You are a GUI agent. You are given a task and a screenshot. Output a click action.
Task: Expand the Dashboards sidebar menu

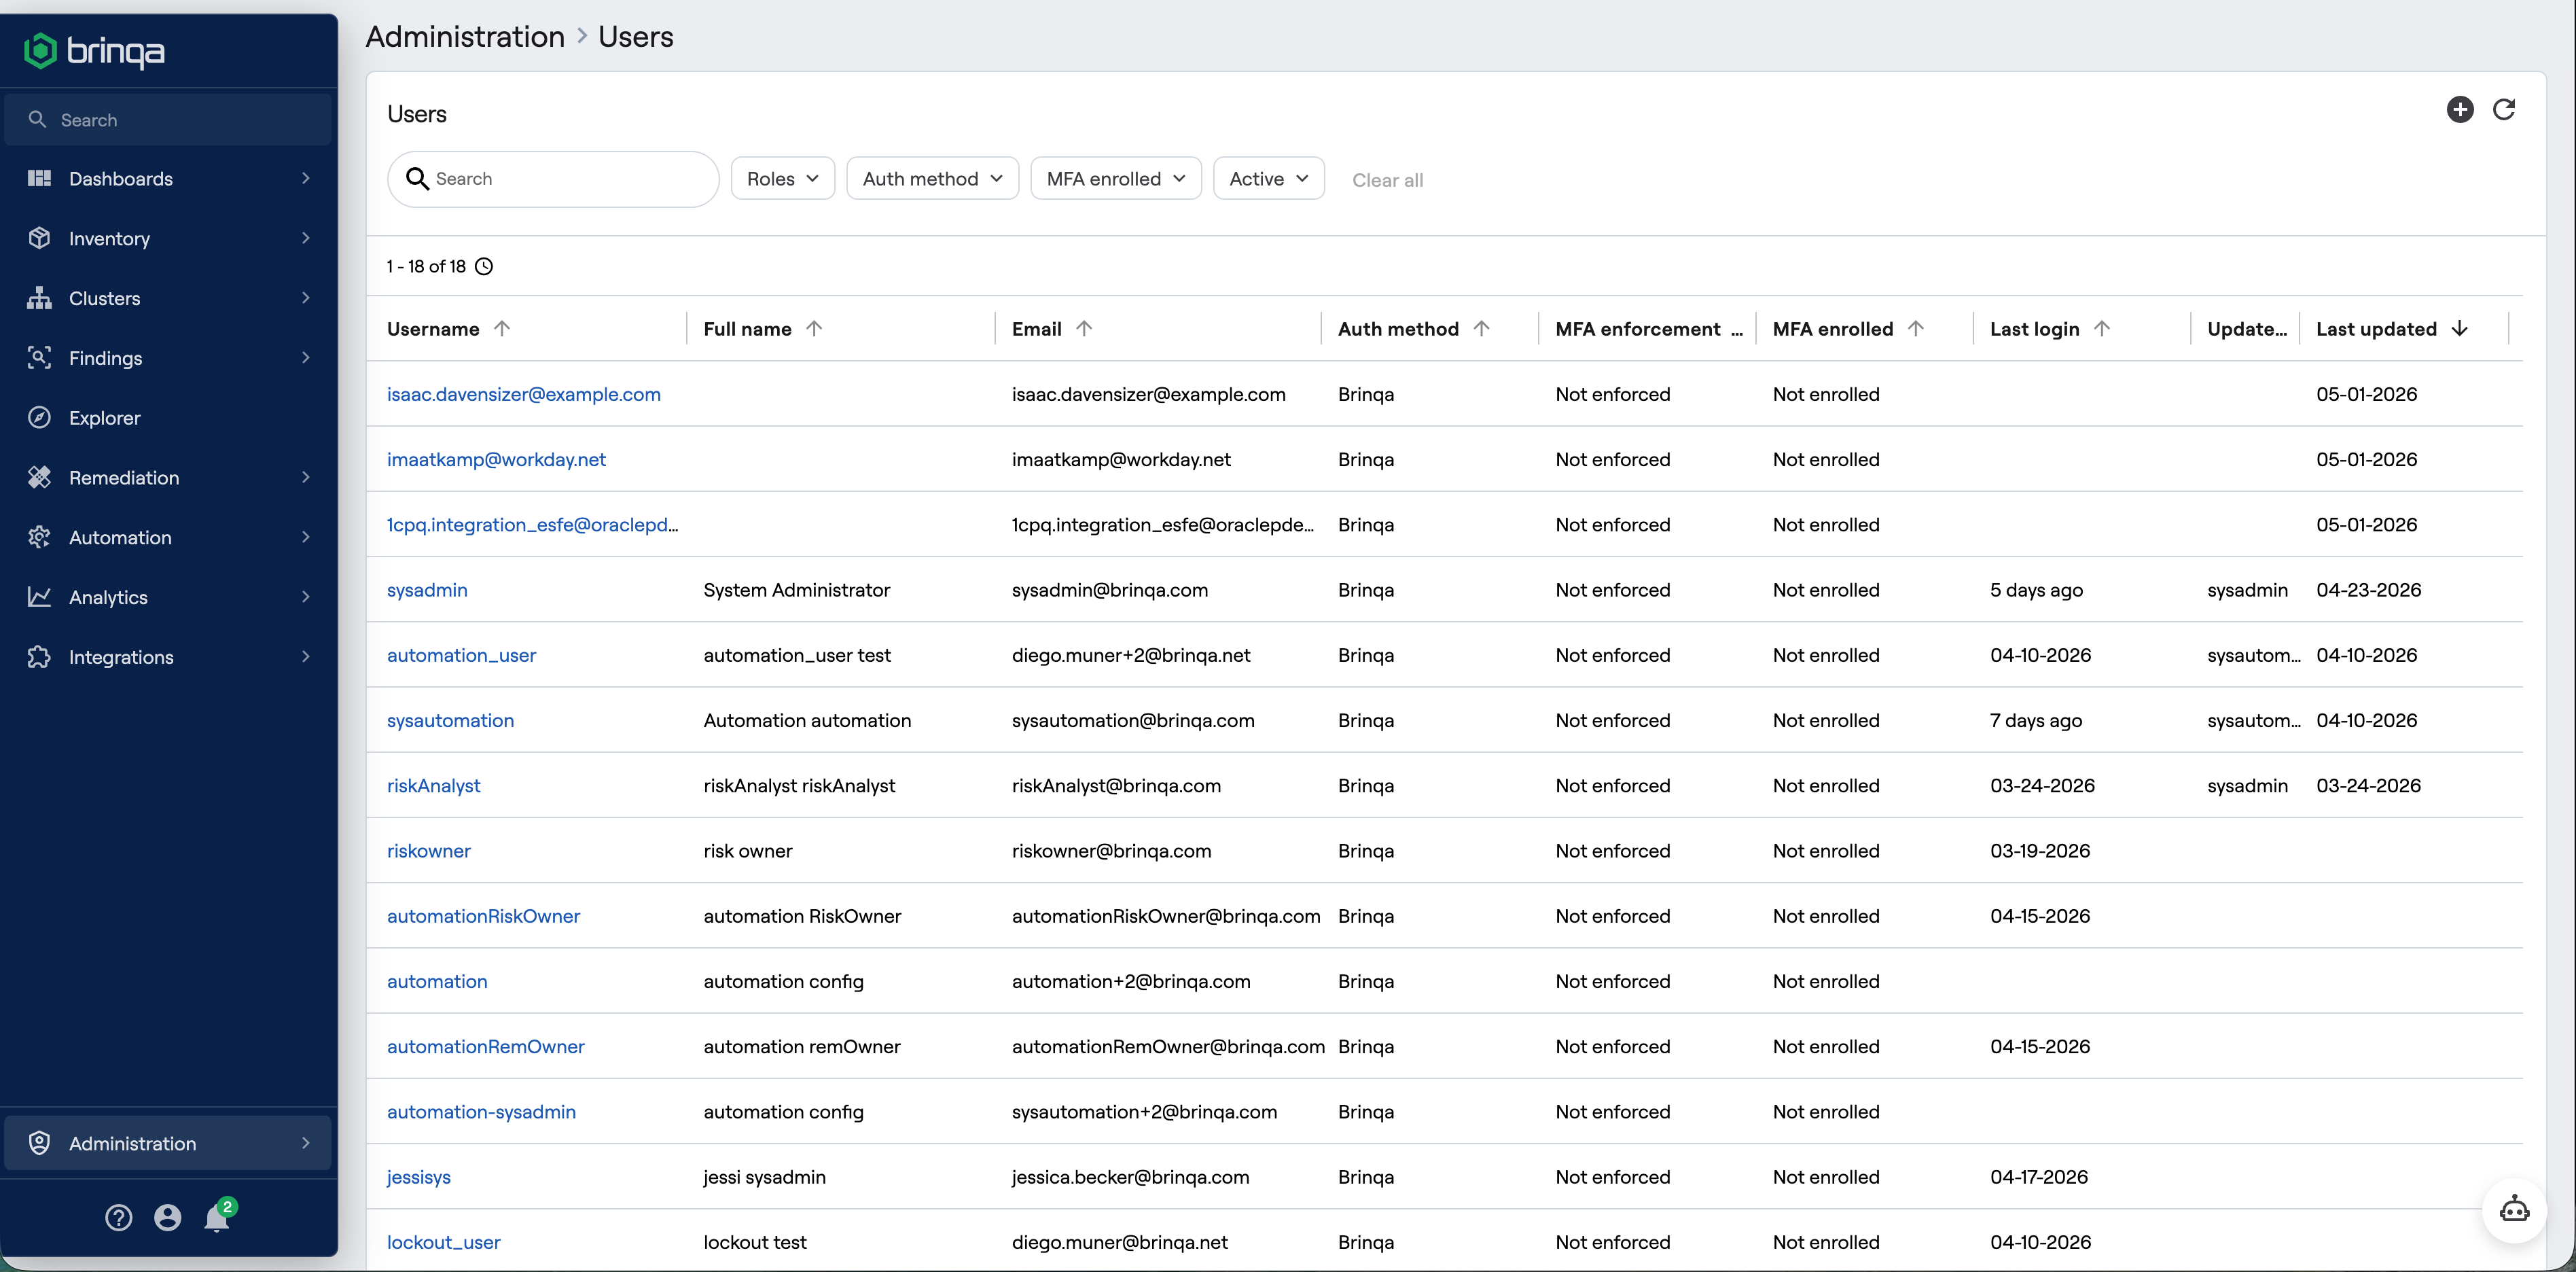[x=168, y=178]
